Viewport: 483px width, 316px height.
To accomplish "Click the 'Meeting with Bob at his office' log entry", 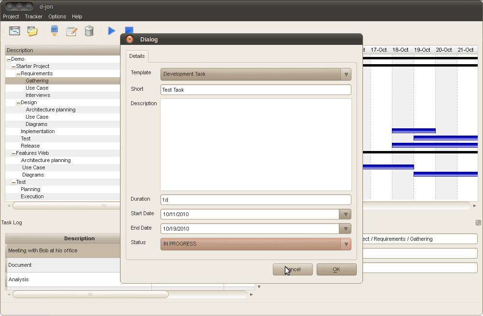I will [x=43, y=251].
